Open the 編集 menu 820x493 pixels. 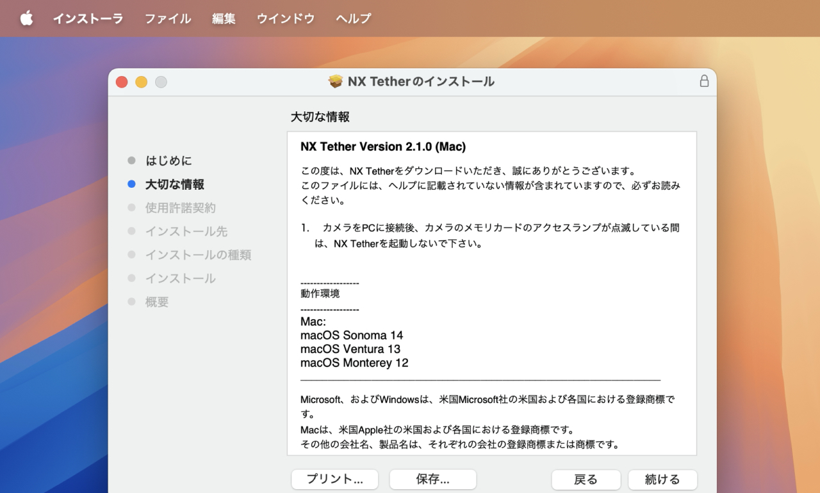tap(224, 19)
